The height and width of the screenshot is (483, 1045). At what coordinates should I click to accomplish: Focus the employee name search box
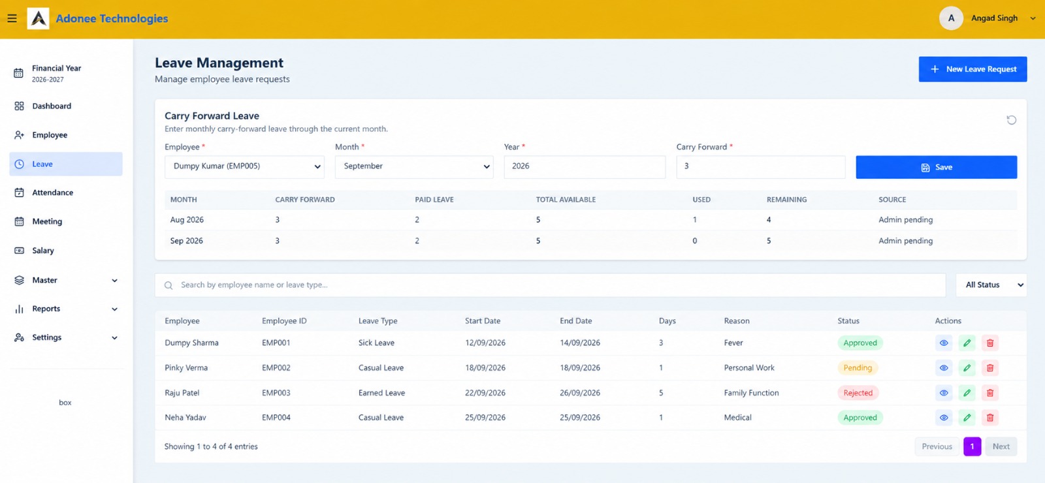(550, 285)
